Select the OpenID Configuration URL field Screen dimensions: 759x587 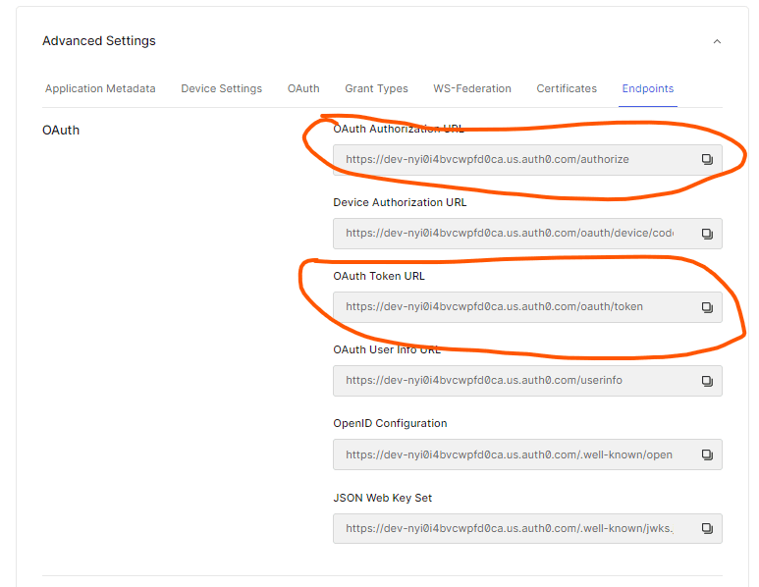tap(511, 454)
